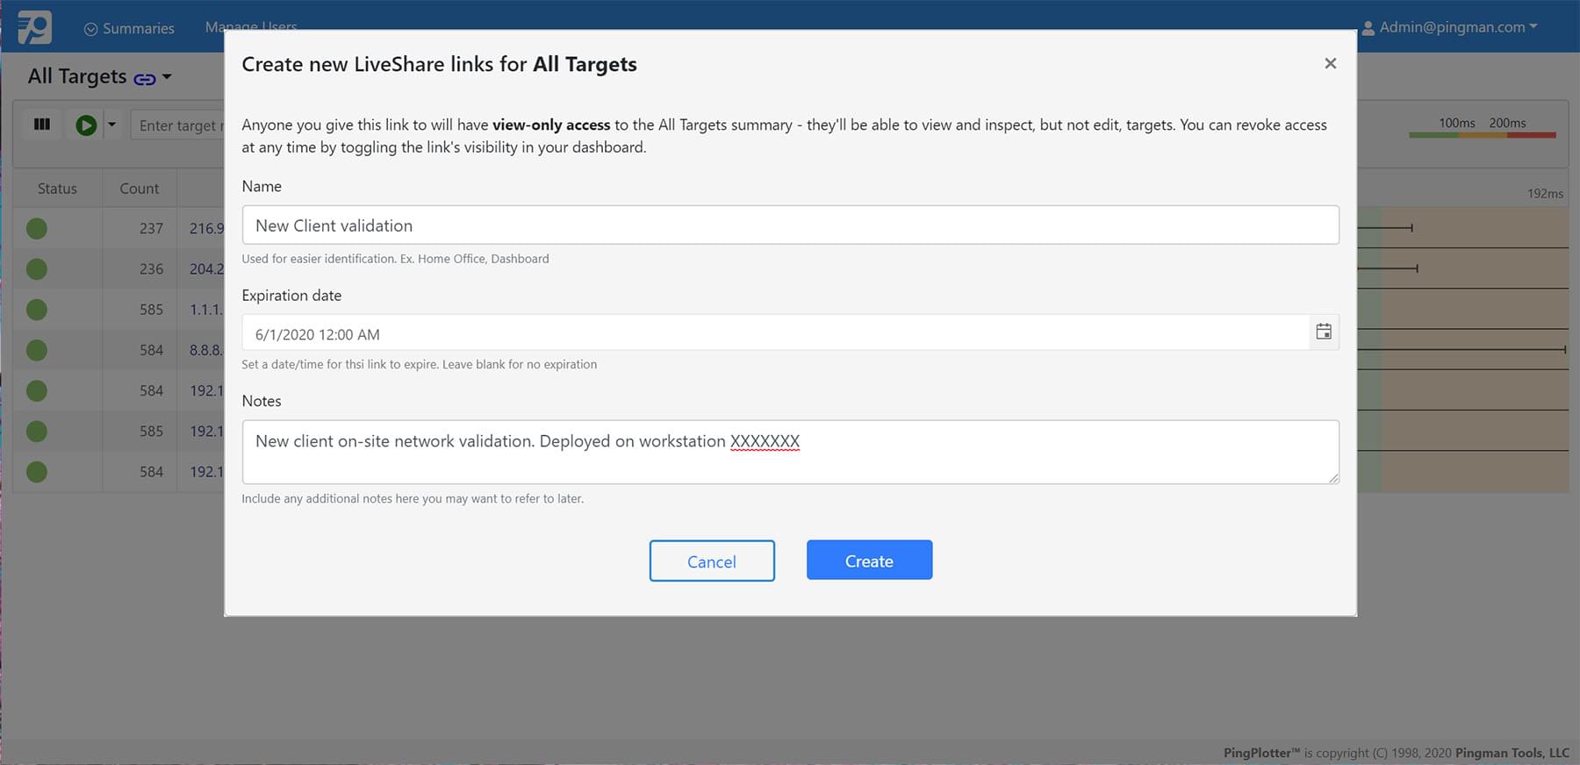Click the Create button
This screenshot has width=1580, height=765.
coord(869,561)
